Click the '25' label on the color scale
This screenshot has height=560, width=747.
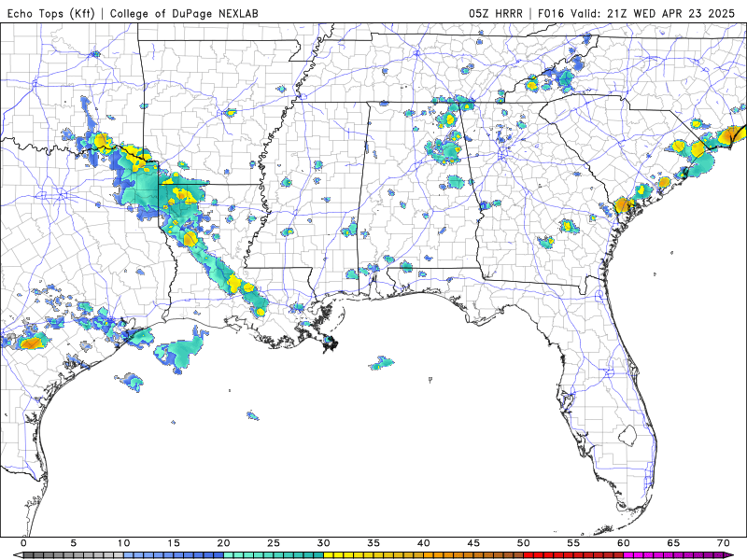tap(274, 543)
